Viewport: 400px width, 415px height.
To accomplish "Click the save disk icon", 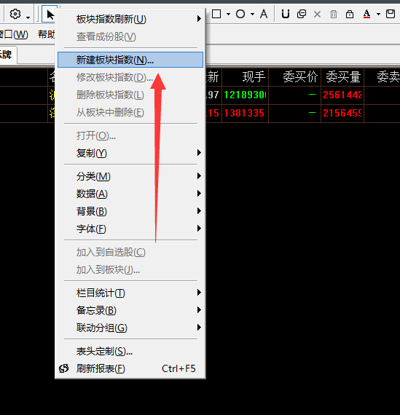I will click(391, 14).
